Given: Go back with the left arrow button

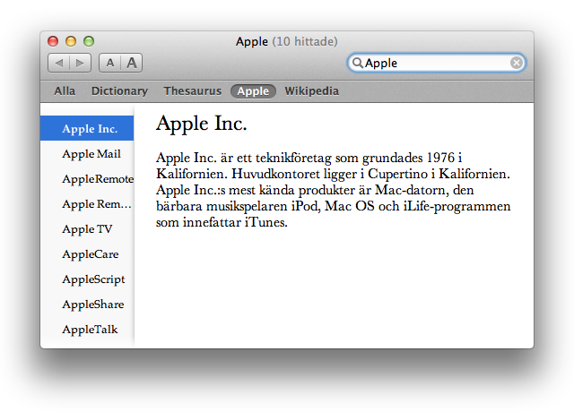Looking at the screenshot, I should click(x=58, y=63).
